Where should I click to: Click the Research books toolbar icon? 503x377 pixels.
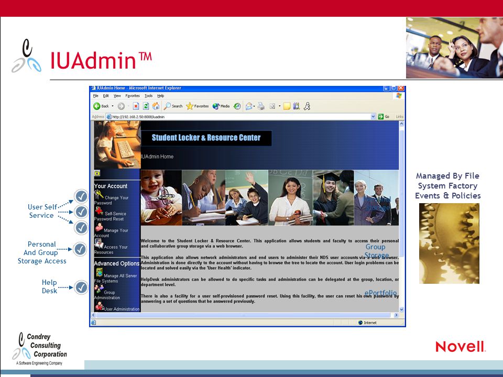297,106
